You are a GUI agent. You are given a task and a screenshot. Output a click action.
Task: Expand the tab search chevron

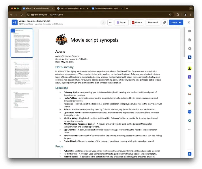click(x=191, y=8)
